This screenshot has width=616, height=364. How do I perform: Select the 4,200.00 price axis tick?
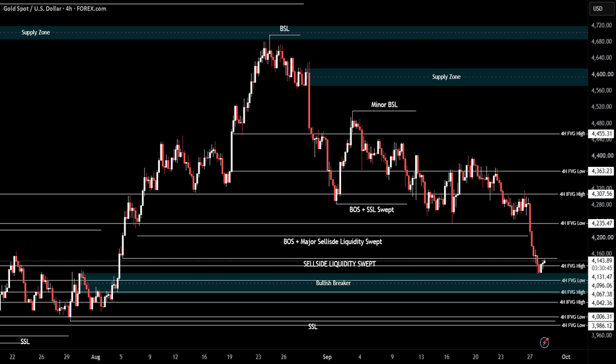click(601, 238)
